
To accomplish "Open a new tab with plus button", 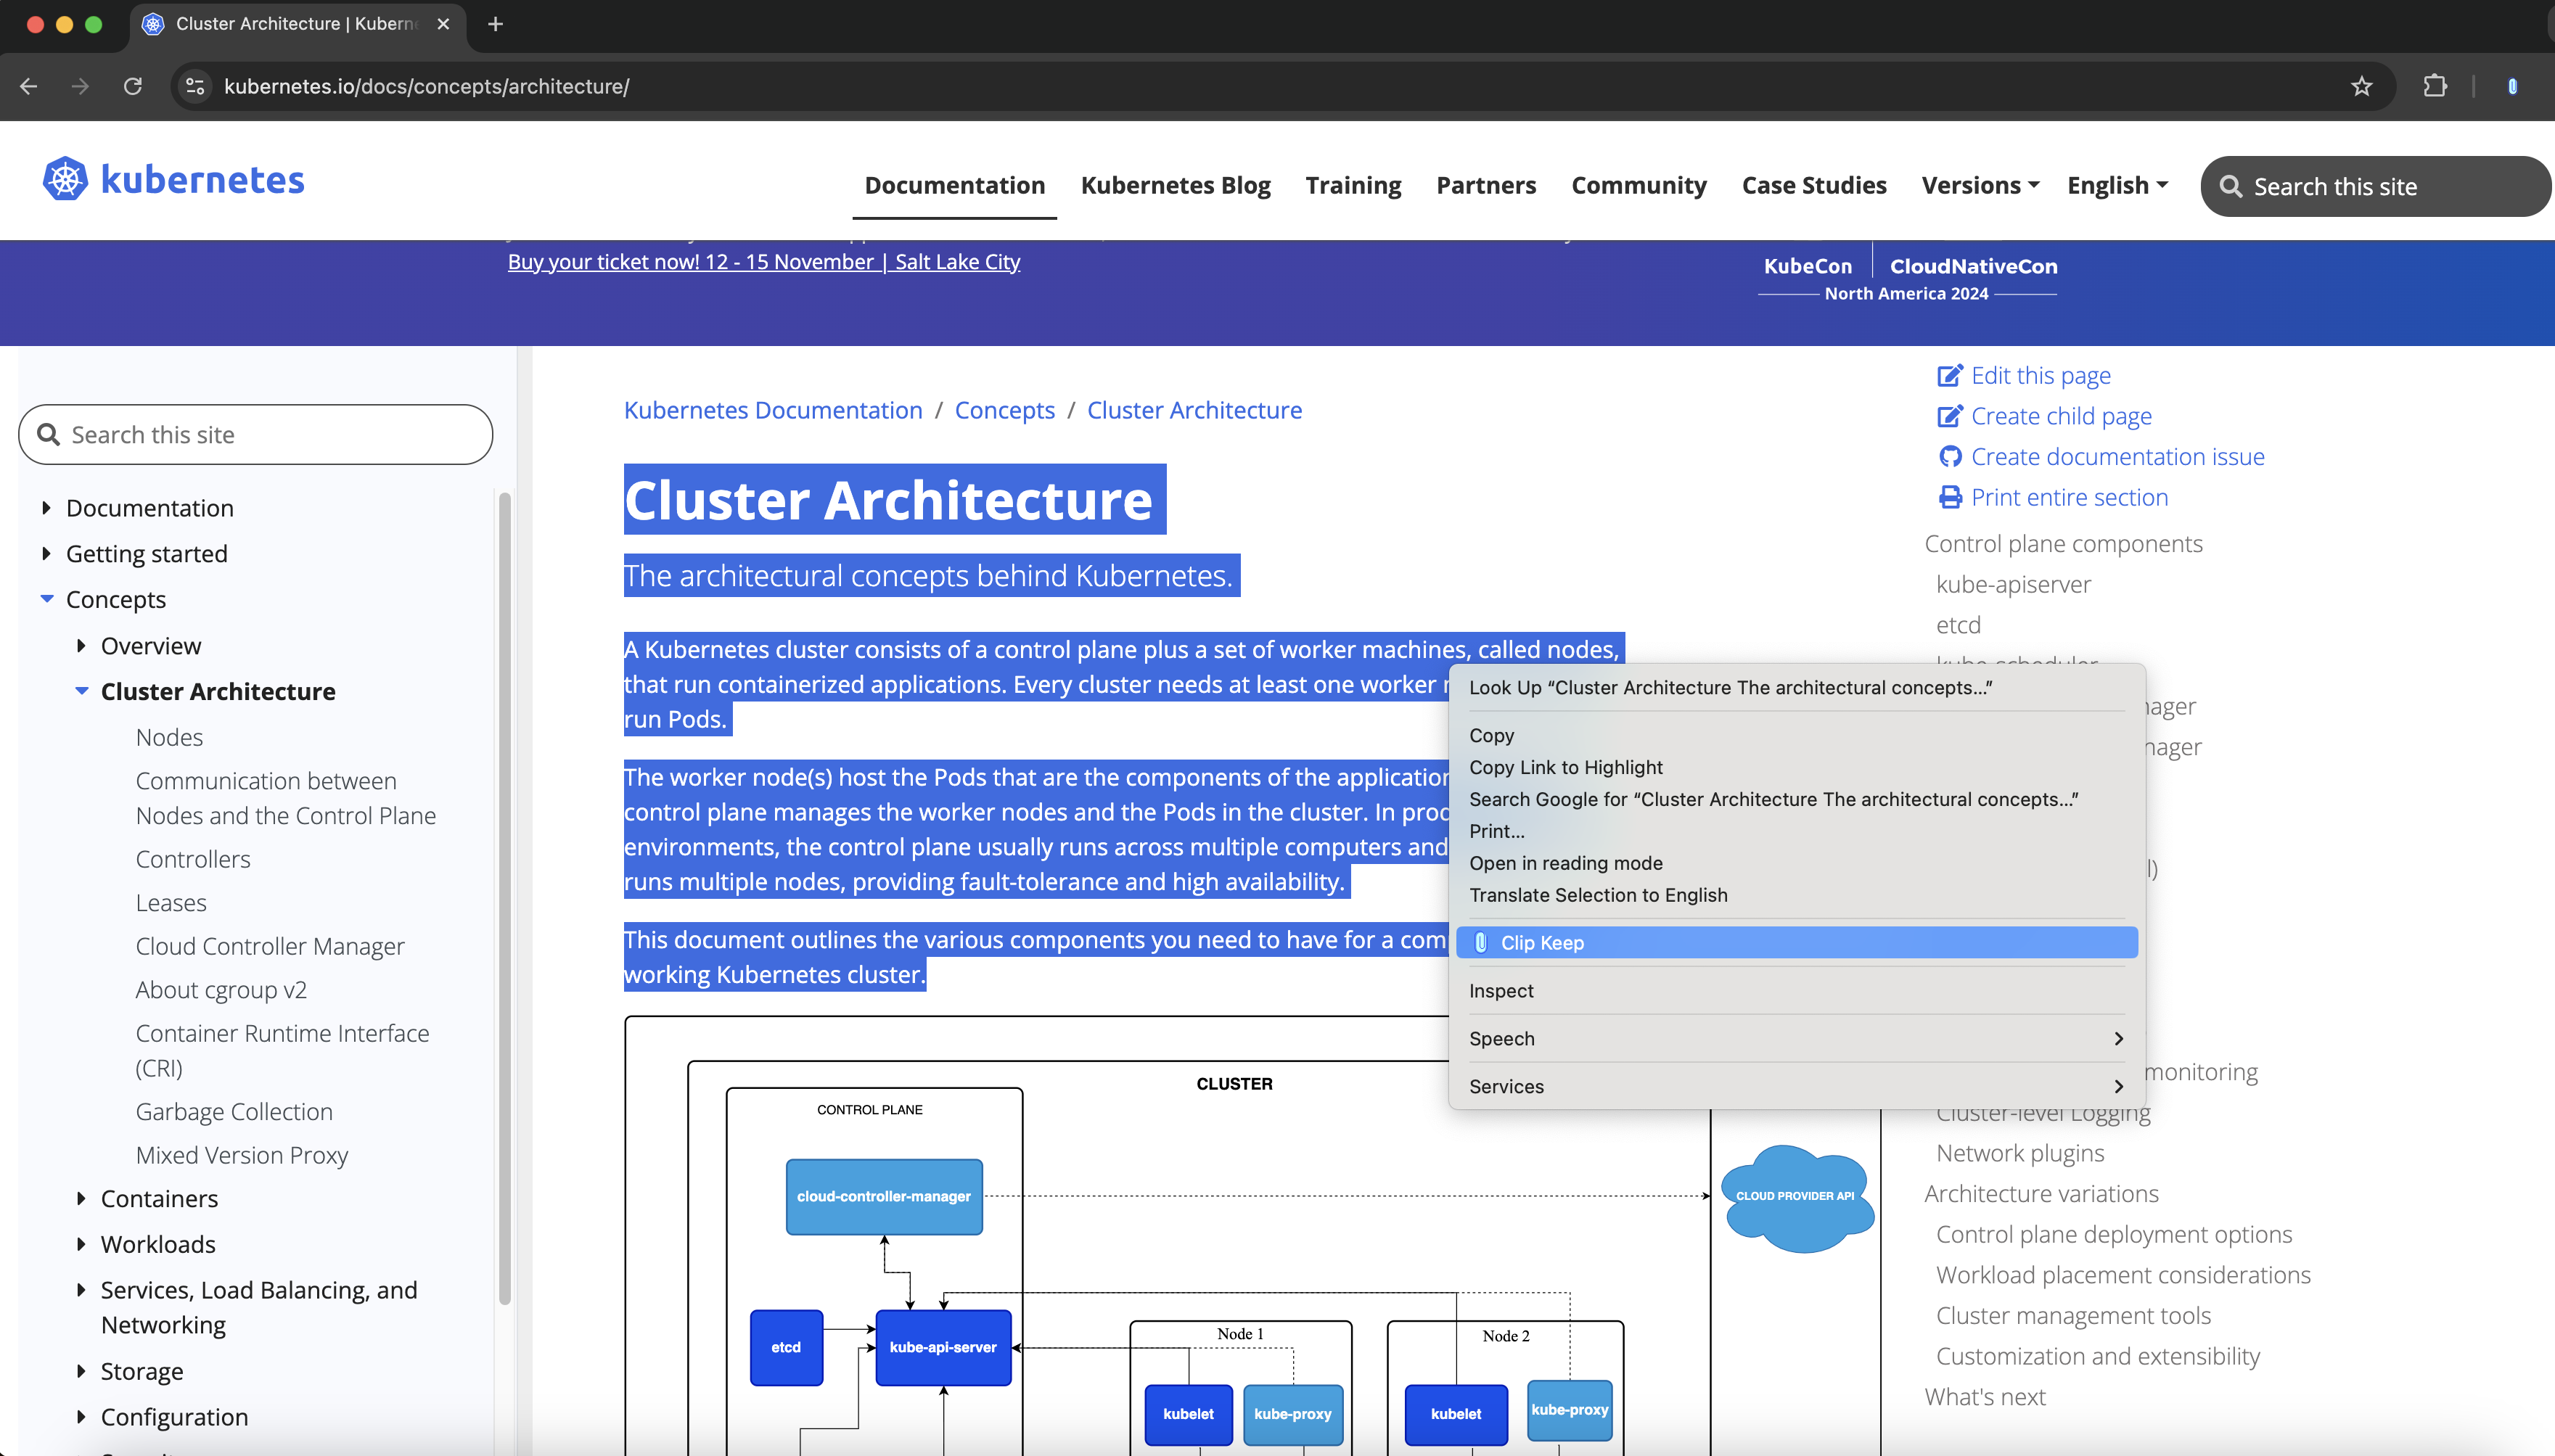I will click(495, 24).
